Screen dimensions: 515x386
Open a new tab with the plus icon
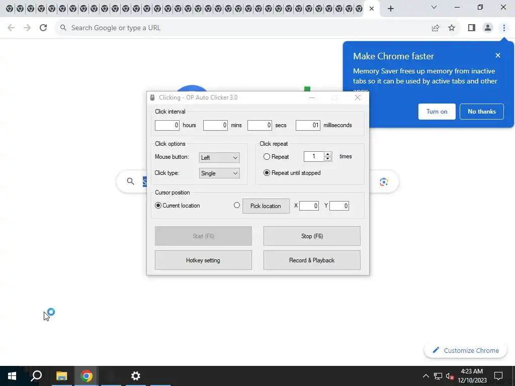coord(390,9)
